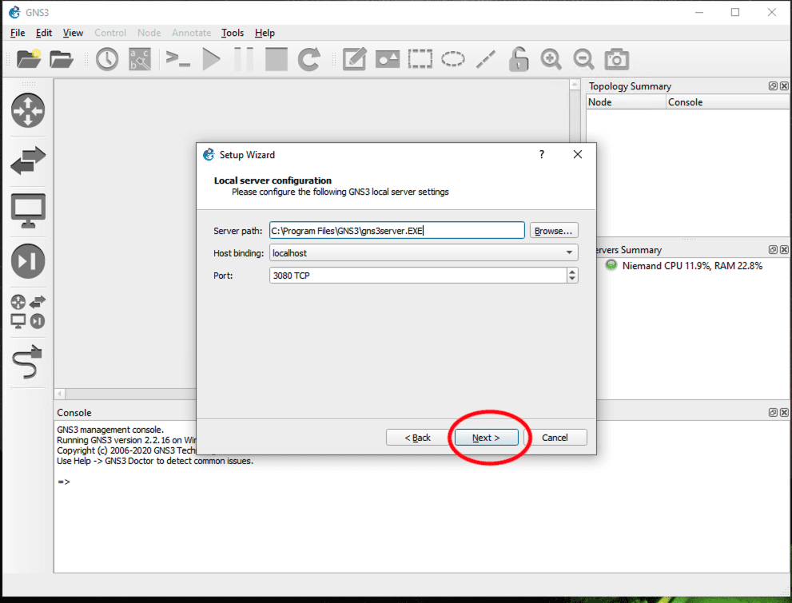The height and width of the screenshot is (603, 792).
Task: Browse end devices monitor icon
Action: click(x=28, y=211)
